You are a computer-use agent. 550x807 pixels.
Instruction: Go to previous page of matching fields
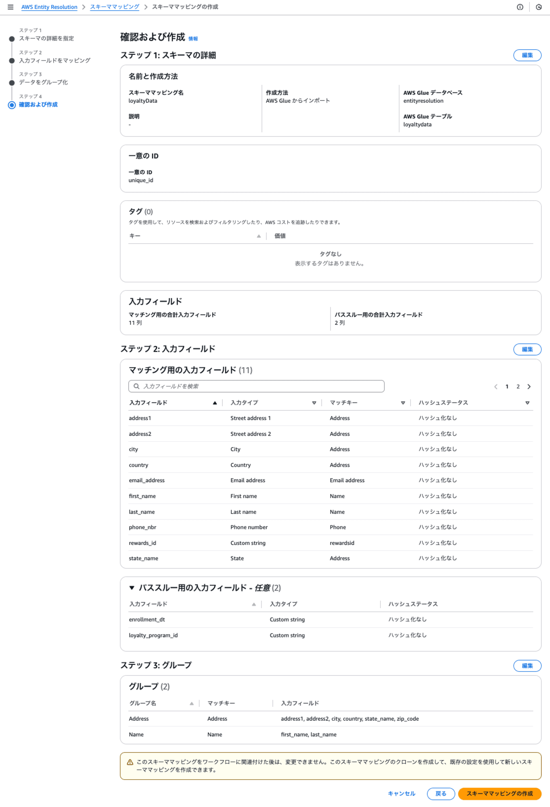(496, 387)
